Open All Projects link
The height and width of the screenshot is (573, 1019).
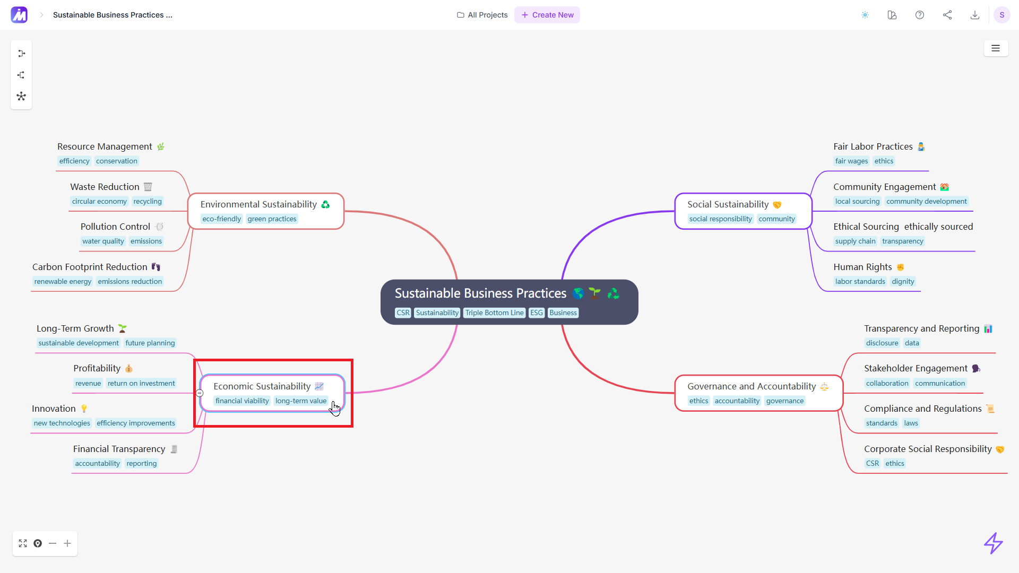click(482, 15)
